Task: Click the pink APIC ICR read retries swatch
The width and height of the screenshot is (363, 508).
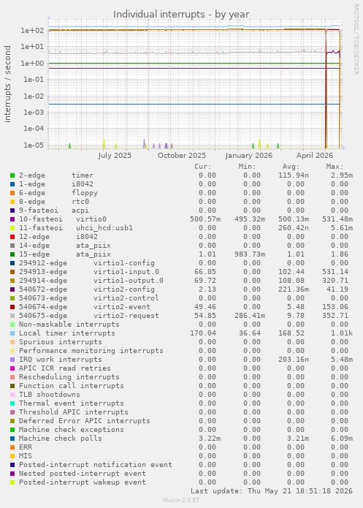Action: [x=12, y=368]
